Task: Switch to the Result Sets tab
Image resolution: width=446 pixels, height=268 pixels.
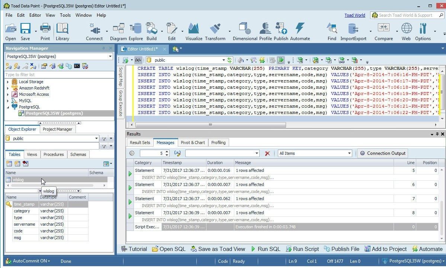Action: (x=140, y=143)
